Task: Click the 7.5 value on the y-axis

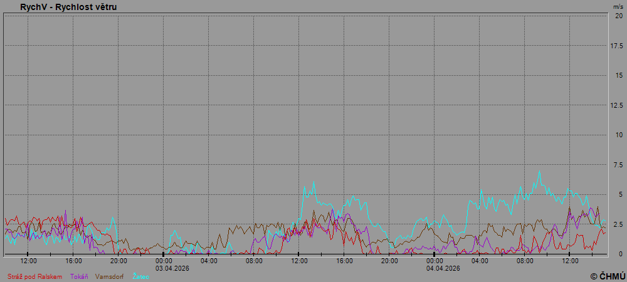Action: click(617, 165)
